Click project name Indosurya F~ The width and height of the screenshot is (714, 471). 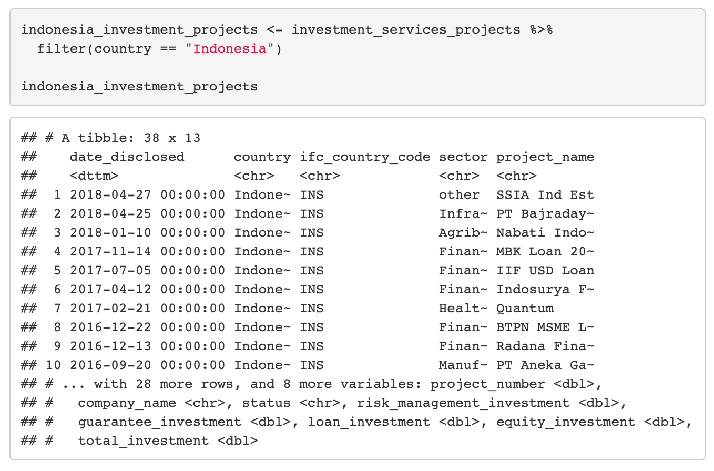click(545, 290)
